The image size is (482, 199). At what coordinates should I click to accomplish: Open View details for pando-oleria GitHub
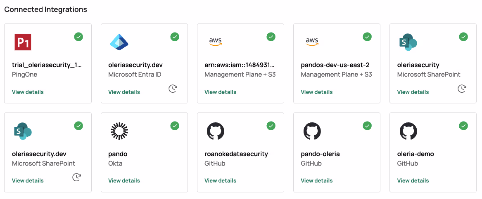point(317,180)
